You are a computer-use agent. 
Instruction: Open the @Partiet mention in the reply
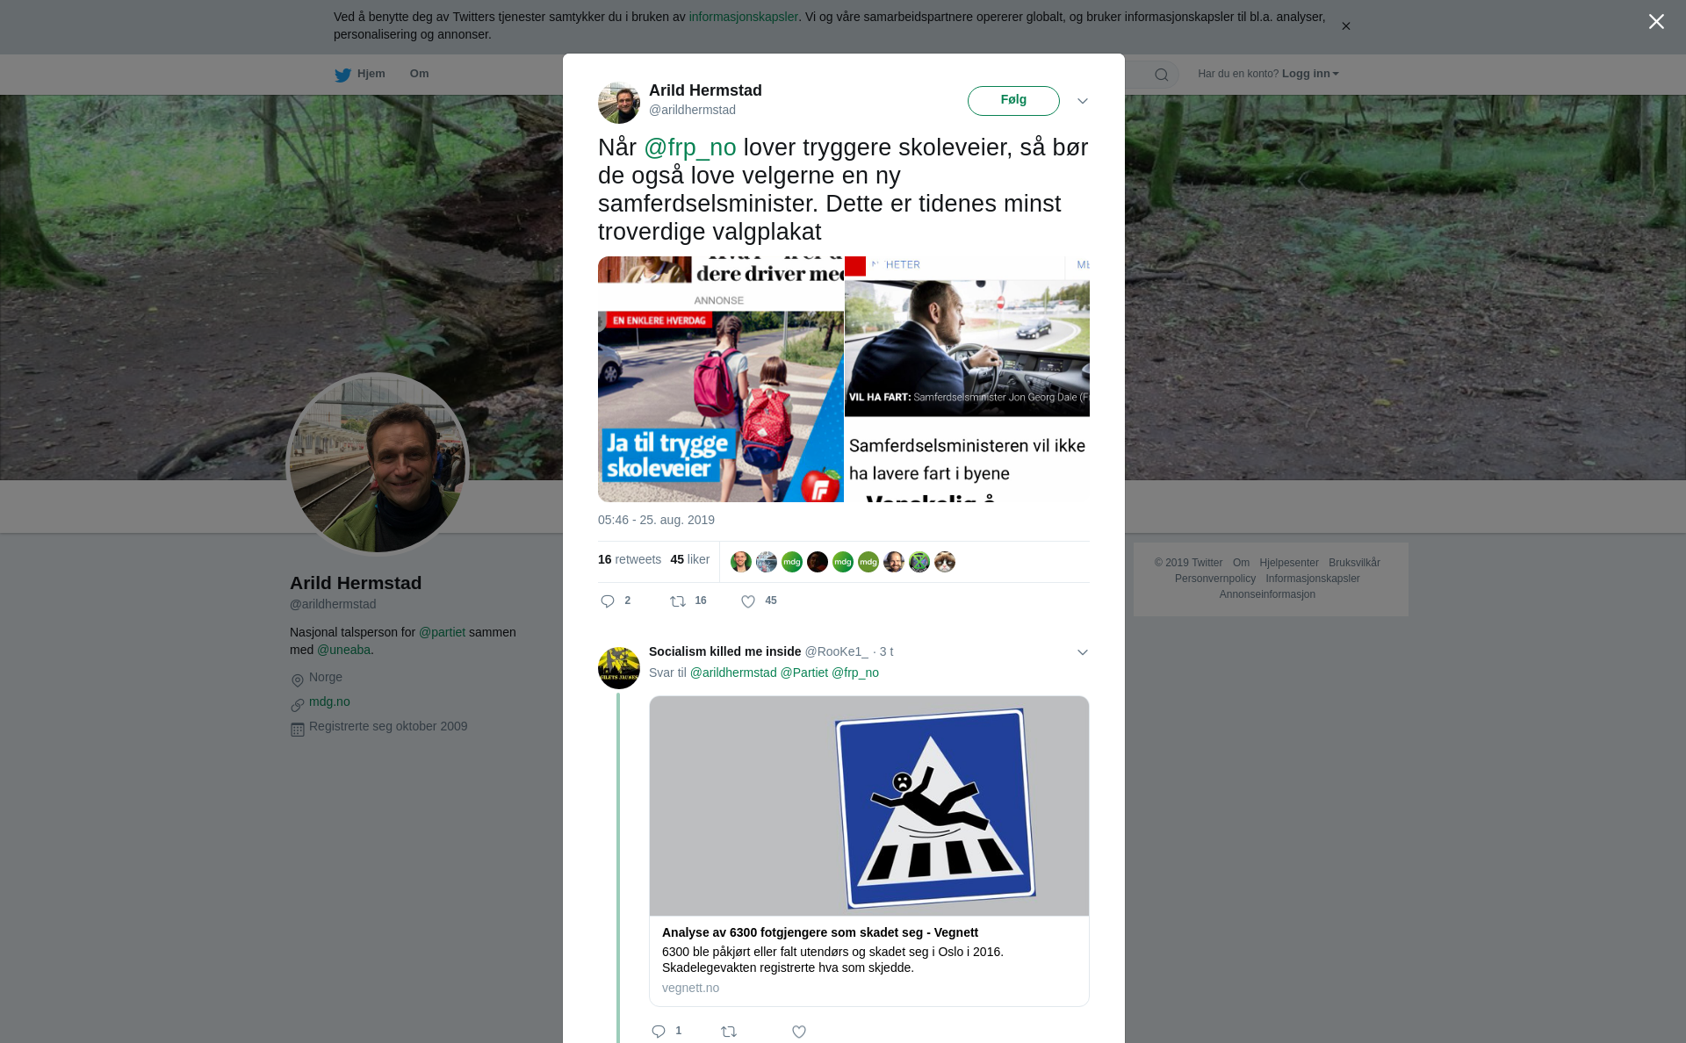(804, 673)
